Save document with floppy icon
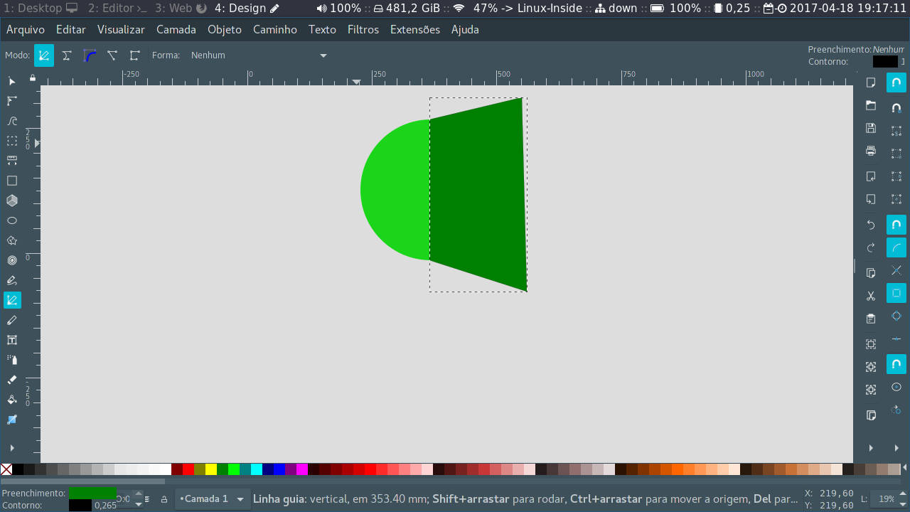Image resolution: width=910 pixels, height=512 pixels. 871,128
